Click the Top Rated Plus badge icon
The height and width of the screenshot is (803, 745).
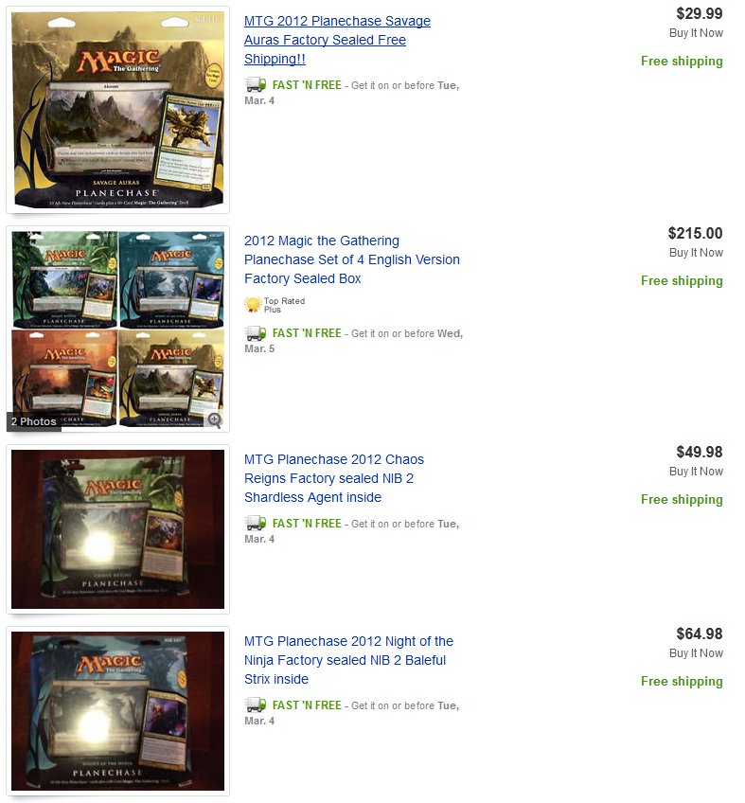coord(253,305)
